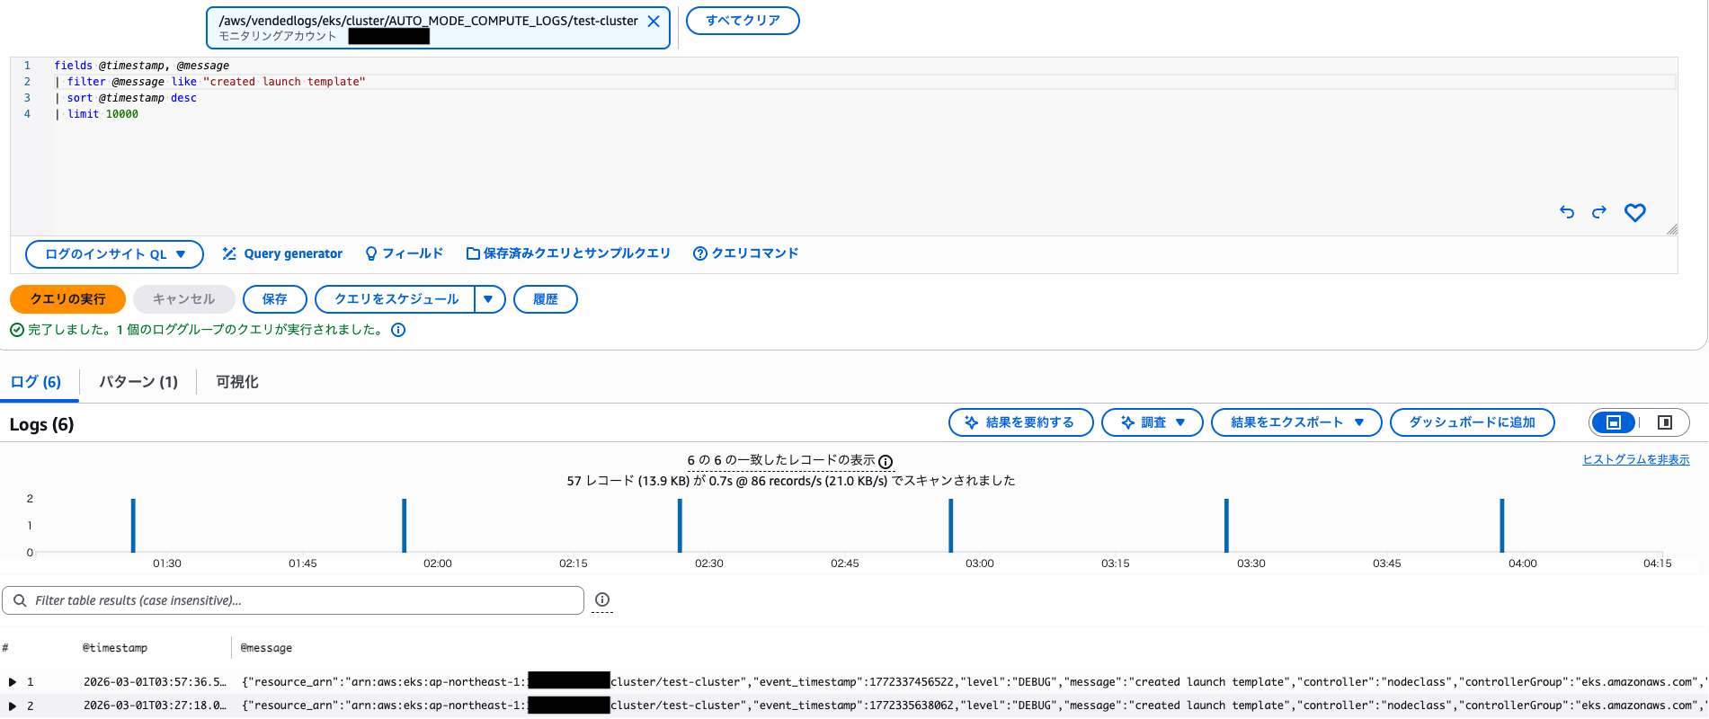The image size is (1709, 719).
Task: Expand log row 1 details
Action: coord(13,682)
